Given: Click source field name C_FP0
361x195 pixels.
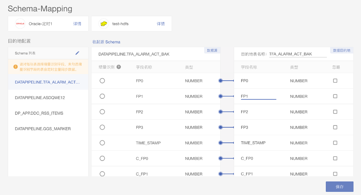Looking at the screenshot, I should coord(142,158).
